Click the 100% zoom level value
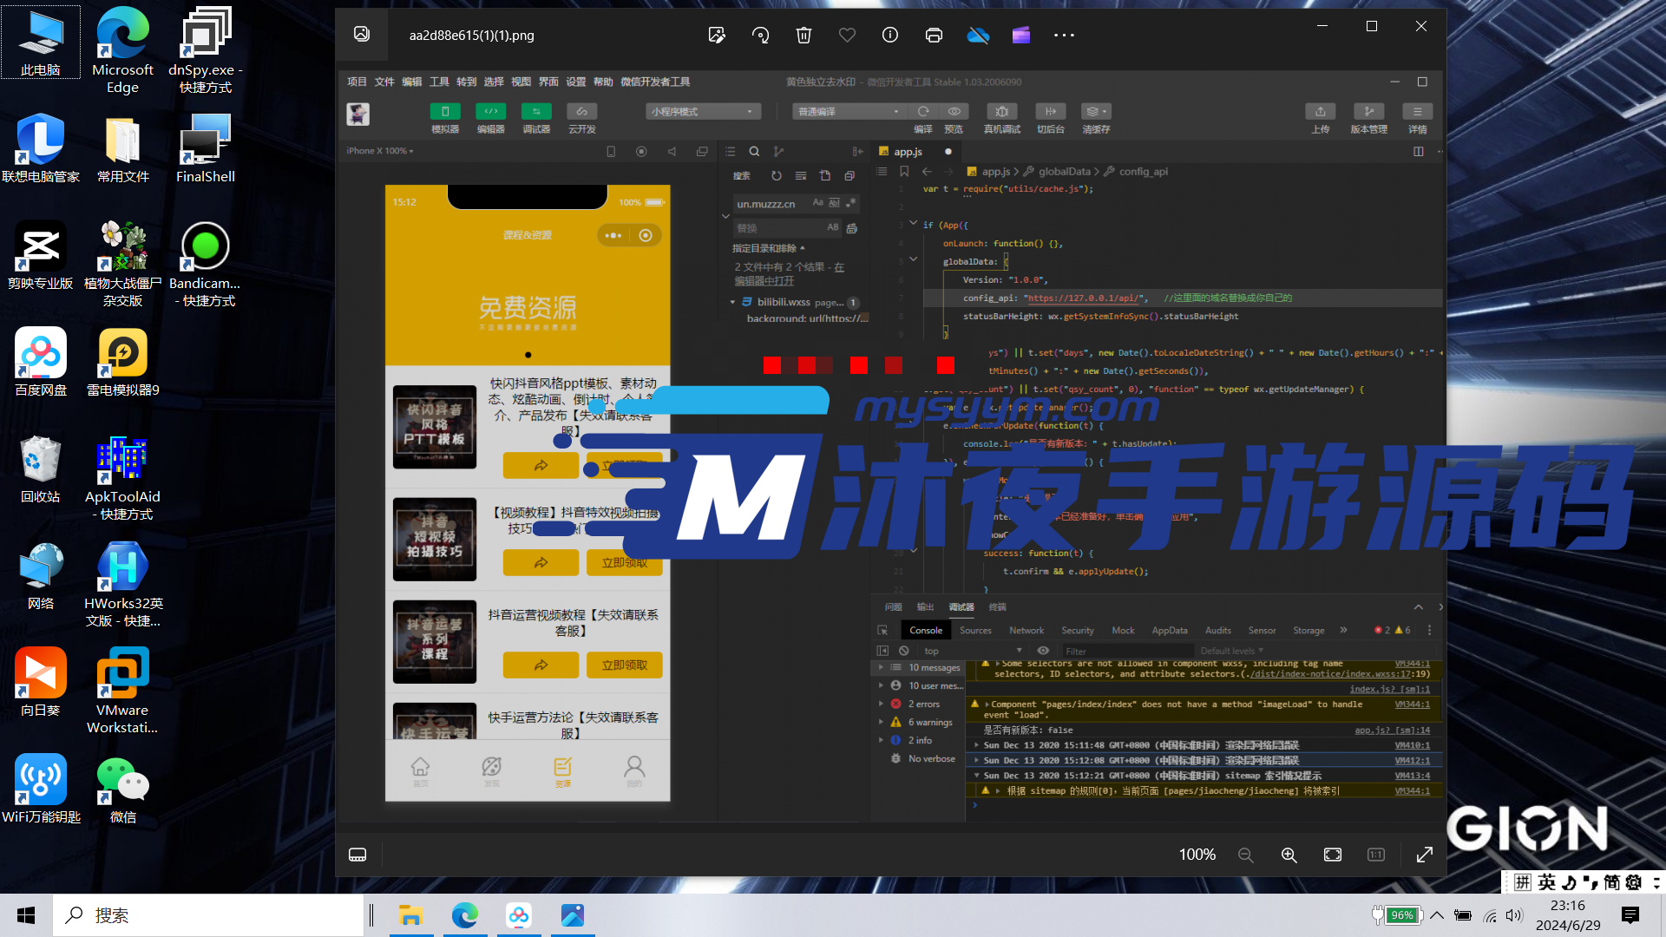This screenshot has height=937, width=1666. (1197, 855)
